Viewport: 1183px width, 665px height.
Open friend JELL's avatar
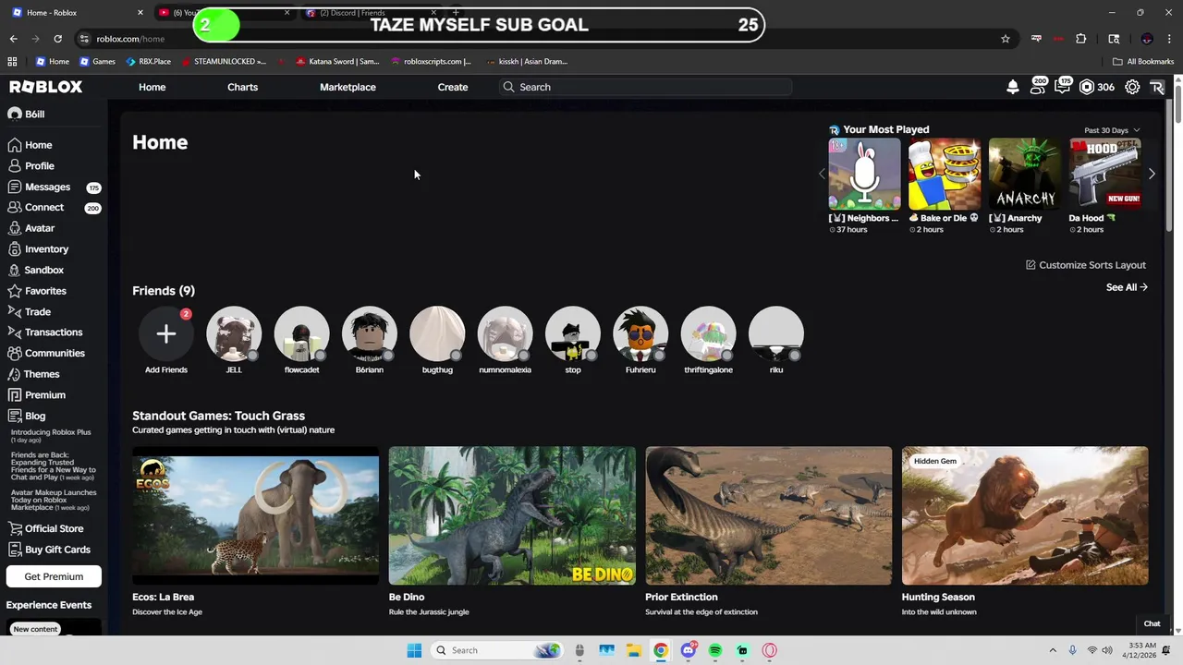[x=234, y=333]
